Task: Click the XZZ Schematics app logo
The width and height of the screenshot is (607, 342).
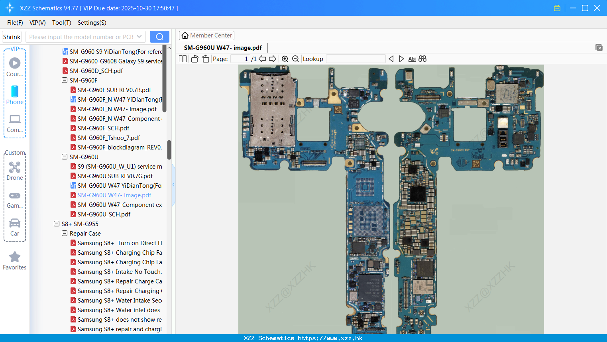Action: (x=10, y=8)
